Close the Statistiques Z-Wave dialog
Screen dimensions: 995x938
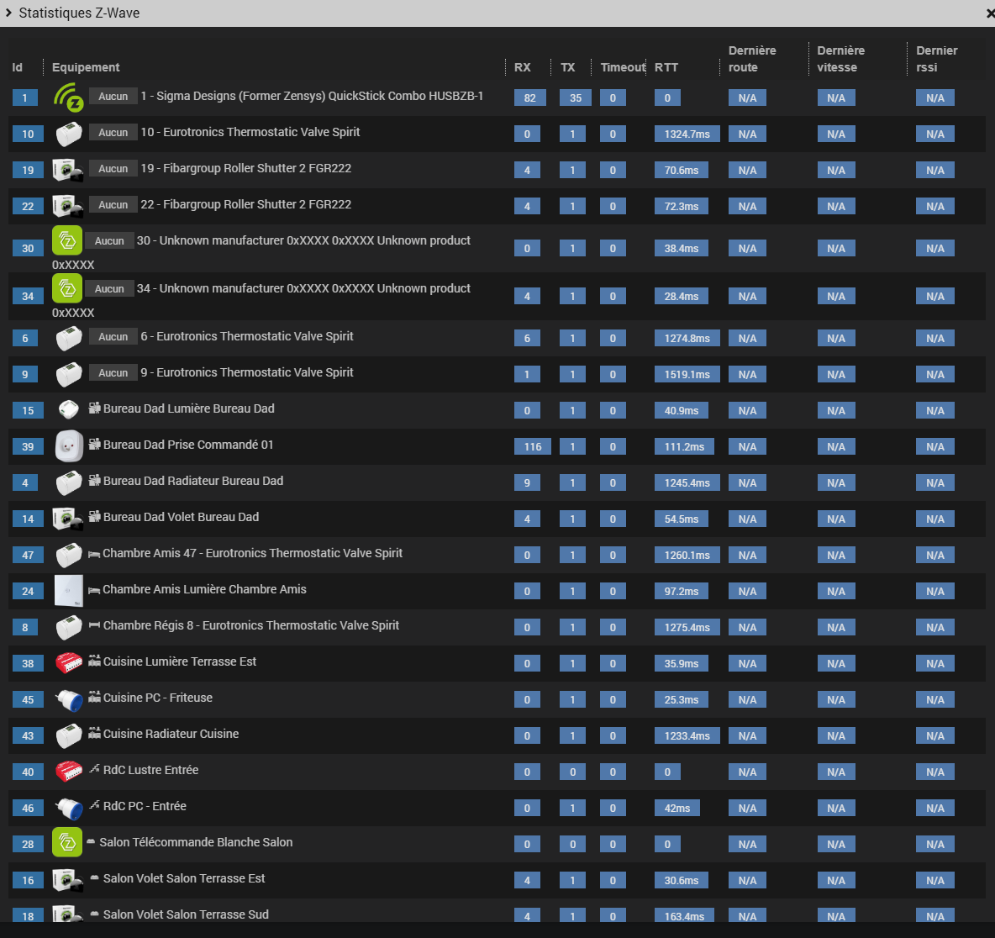[x=990, y=13]
